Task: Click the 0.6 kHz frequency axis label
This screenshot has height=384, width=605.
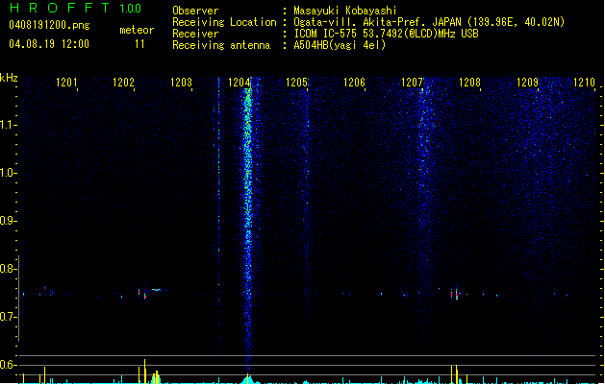Action: coord(8,365)
